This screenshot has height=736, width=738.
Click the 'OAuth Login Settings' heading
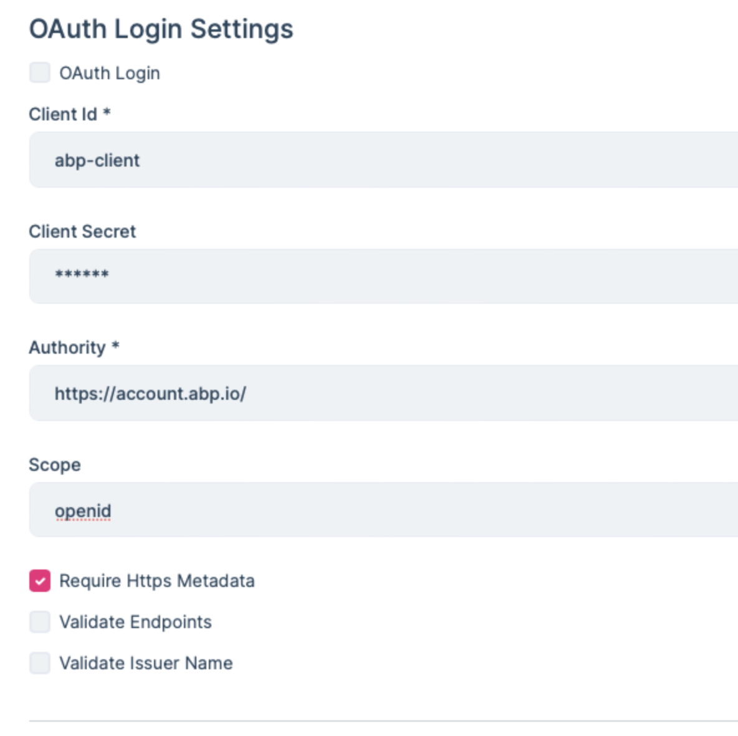(x=161, y=29)
